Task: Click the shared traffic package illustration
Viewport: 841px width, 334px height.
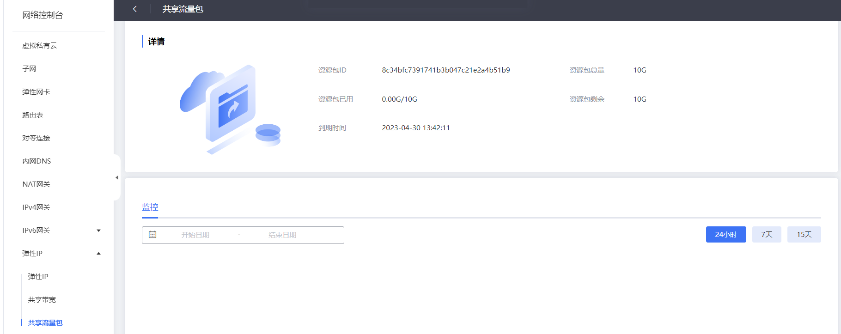Action: click(x=230, y=109)
